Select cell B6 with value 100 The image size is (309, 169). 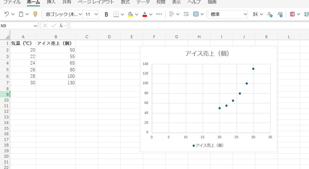tap(56, 76)
